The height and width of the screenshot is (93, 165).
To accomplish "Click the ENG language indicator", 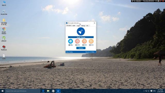I will (154, 91).
